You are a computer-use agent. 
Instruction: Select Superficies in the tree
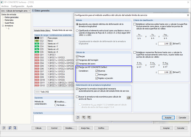(x=9, y=23)
